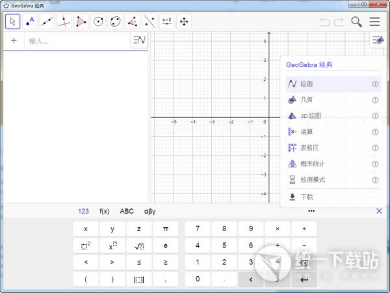Tap the keyboard left arrow key
Screen dimensions: 390x293
(251, 279)
